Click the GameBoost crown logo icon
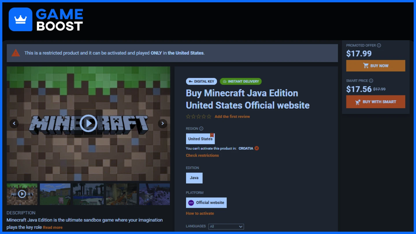416x234 pixels. (21, 19)
